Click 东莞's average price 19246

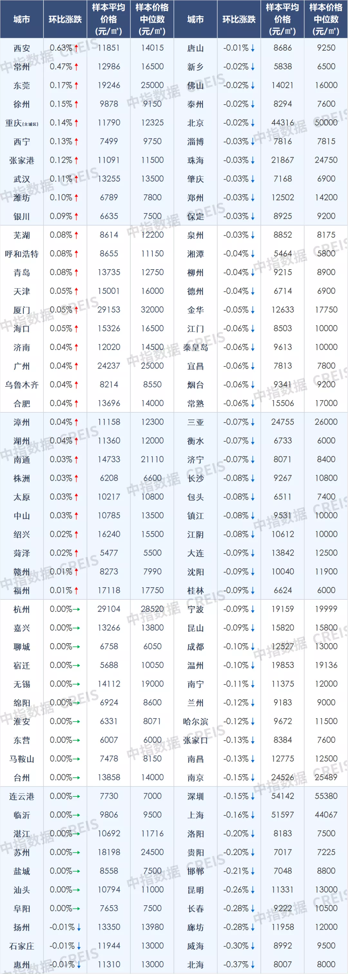109,85
